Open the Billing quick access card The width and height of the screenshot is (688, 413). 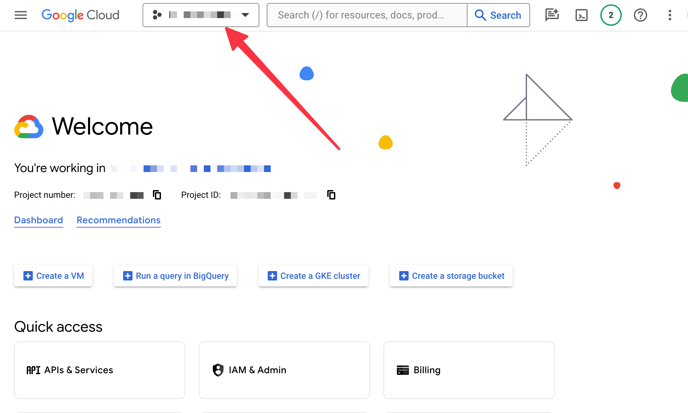(x=469, y=370)
